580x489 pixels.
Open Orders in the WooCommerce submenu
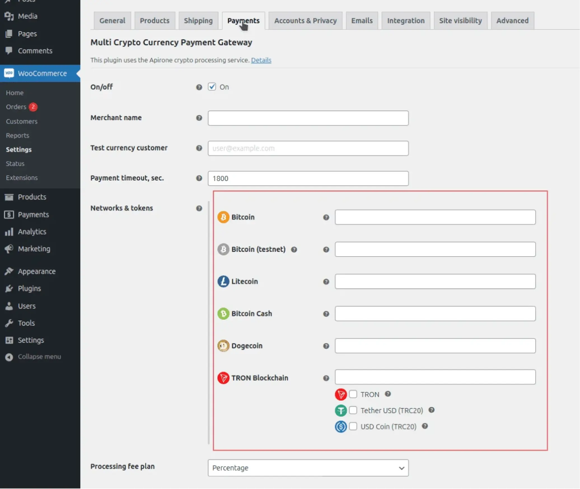16,107
